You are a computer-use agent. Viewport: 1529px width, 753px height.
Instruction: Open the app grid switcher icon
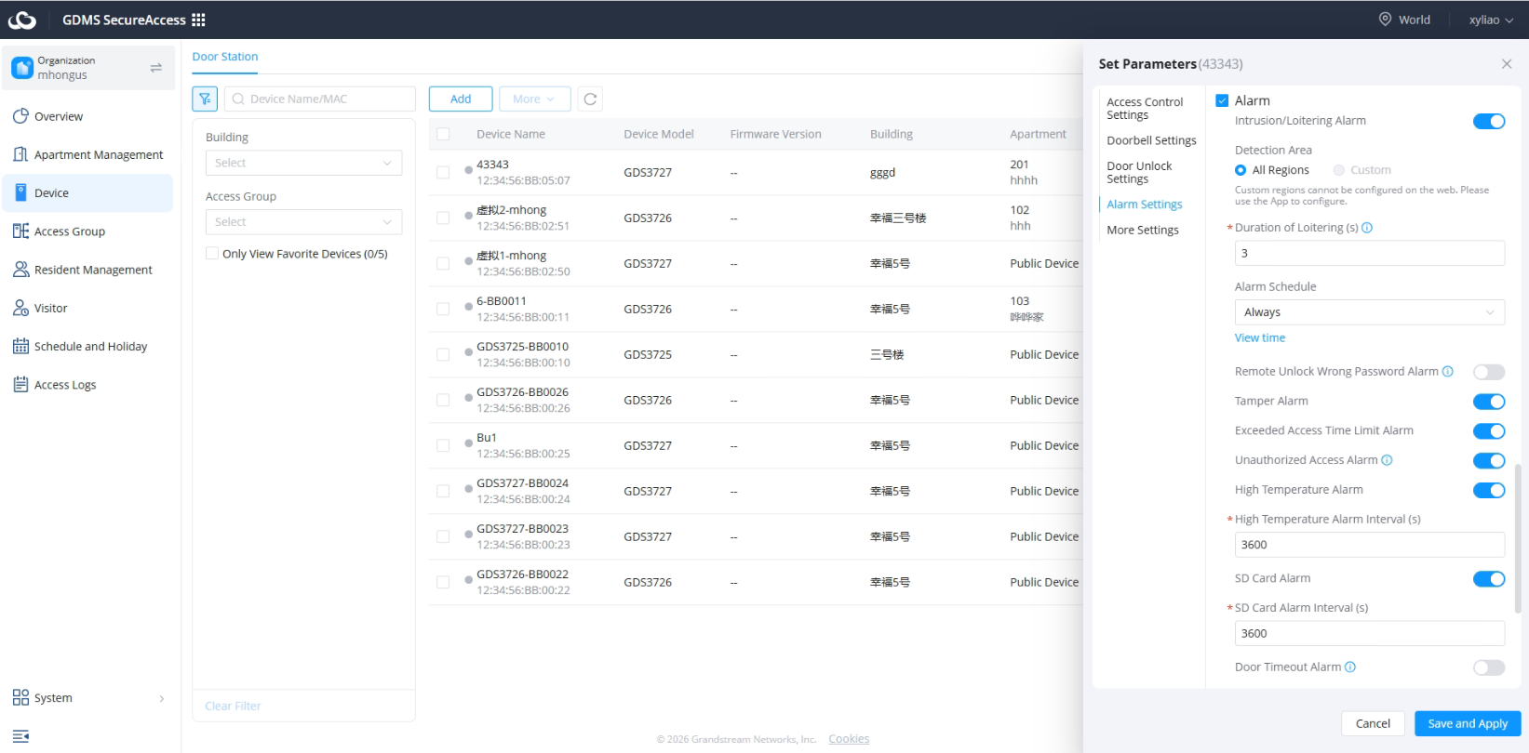198,20
